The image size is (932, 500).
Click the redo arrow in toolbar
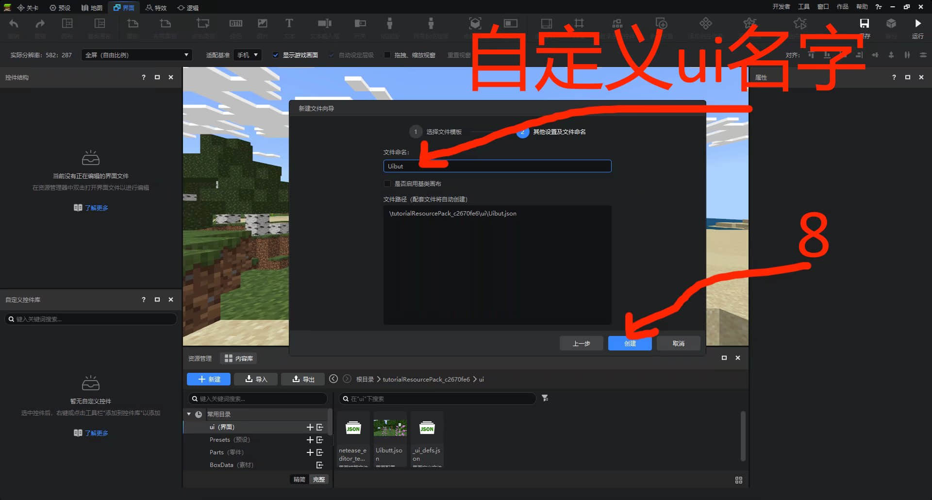point(40,24)
